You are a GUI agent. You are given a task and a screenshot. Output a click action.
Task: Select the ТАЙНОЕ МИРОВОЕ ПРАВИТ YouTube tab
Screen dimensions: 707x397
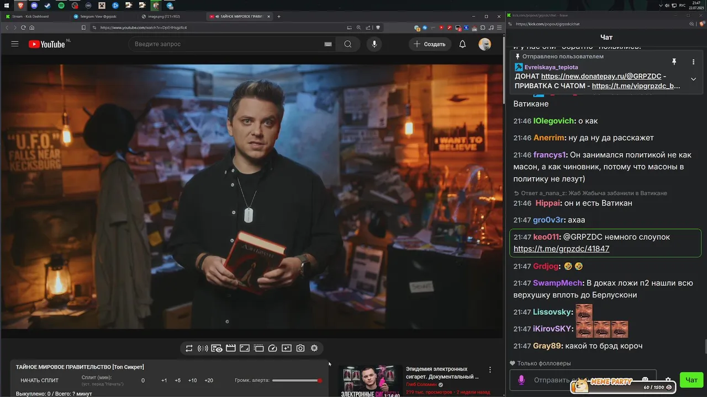pyautogui.click(x=239, y=17)
